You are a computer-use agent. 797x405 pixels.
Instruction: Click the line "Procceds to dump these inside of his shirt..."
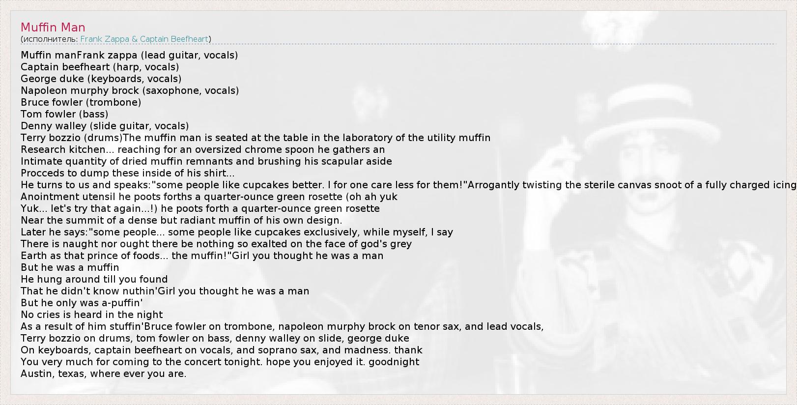pyautogui.click(x=127, y=173)
